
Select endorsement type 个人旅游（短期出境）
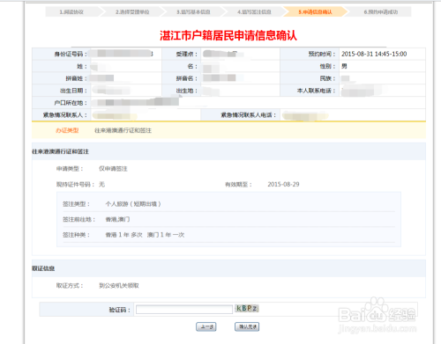click(133, 204)
